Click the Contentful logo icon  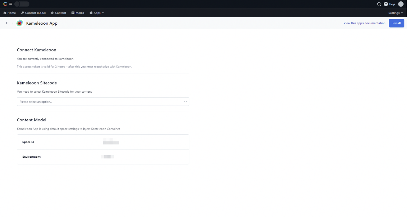click(x=5, y=4)
